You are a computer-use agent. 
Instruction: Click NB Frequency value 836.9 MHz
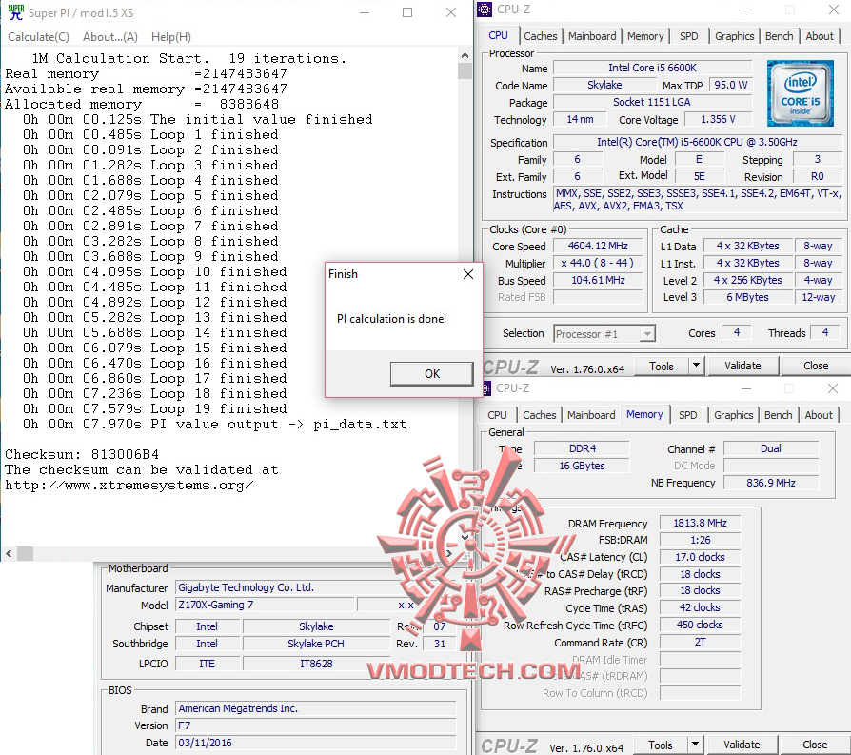[771, 483]
